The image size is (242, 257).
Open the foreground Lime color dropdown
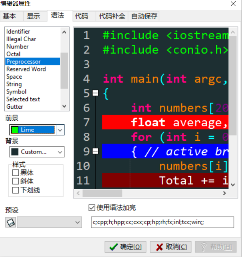tap(60, 130)
